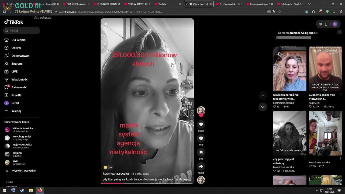Focus the Szukaj search field
Viewport: 345px width, 194px height.
(x=22, y=30)
